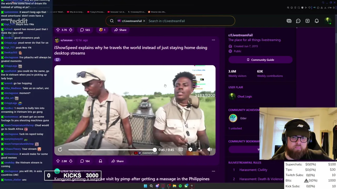337x189 pixels.
Task: Toggle the browser tab sound speaker icon
Action: (x=314, y=8)
